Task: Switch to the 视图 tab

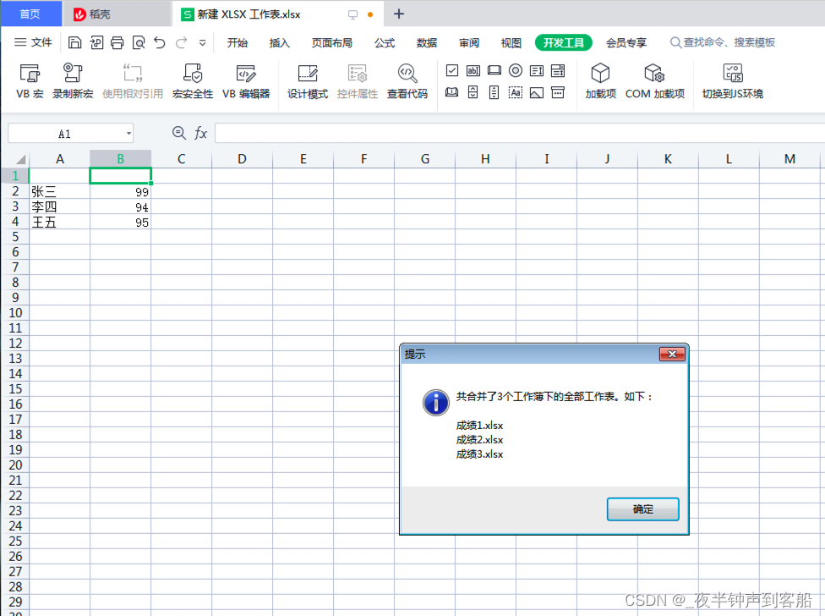Action: click(511, 42)
